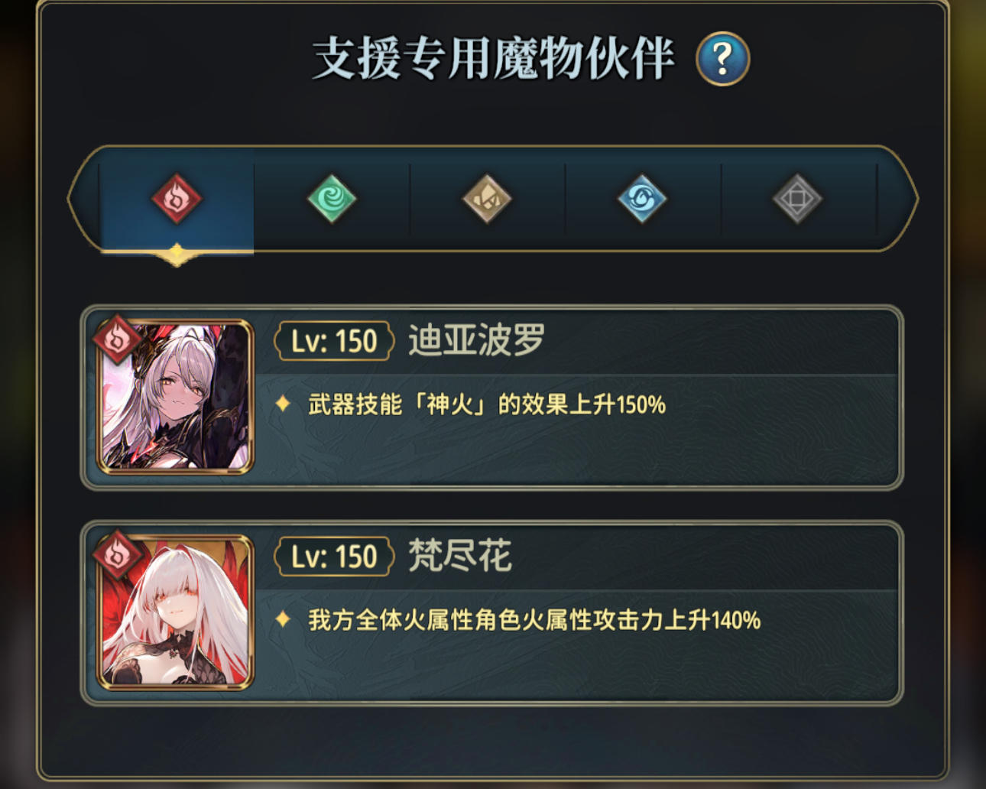The height and width of the screenshot is (789, 986).
Task: Open 迪亚波罗 character portrait
Action: pyautogui.click(x=176, y=397)
